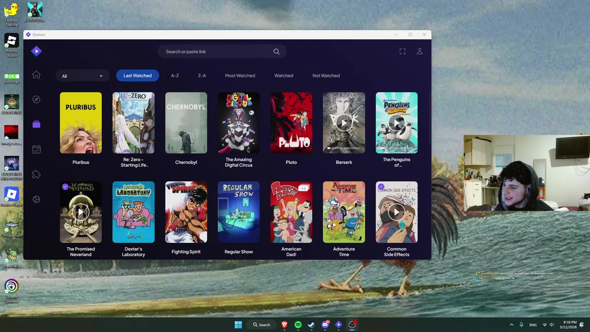
Task: Open Regular Show poster
Action: click(x=239, y=212)
